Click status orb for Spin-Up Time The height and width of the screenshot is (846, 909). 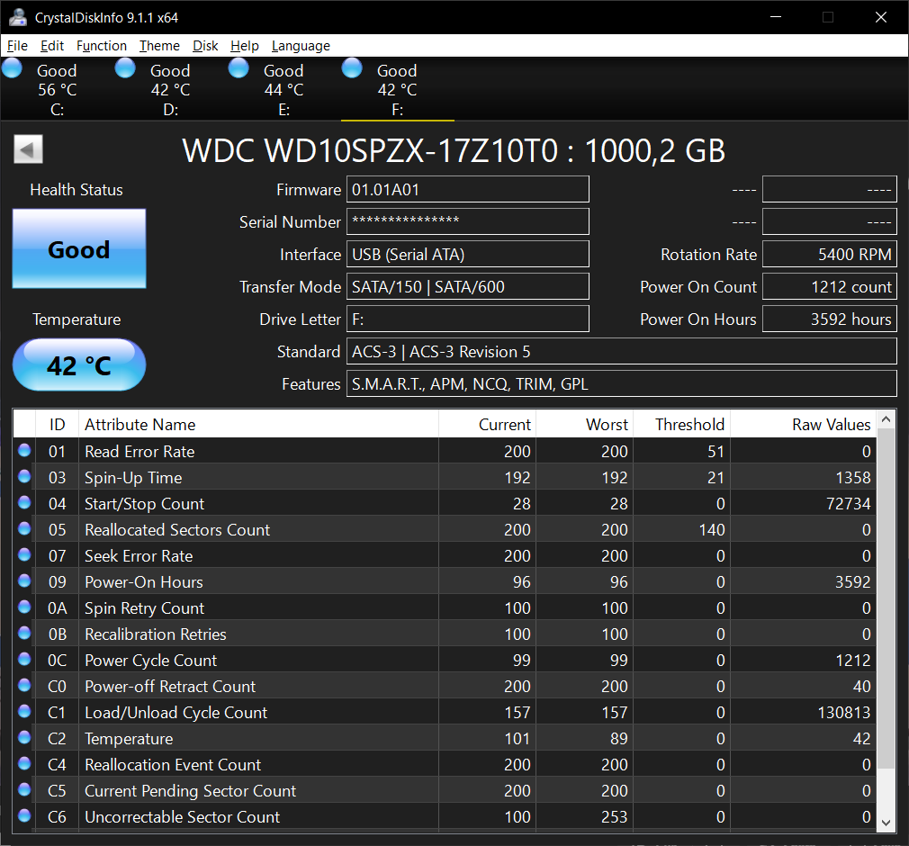point(24,477)
